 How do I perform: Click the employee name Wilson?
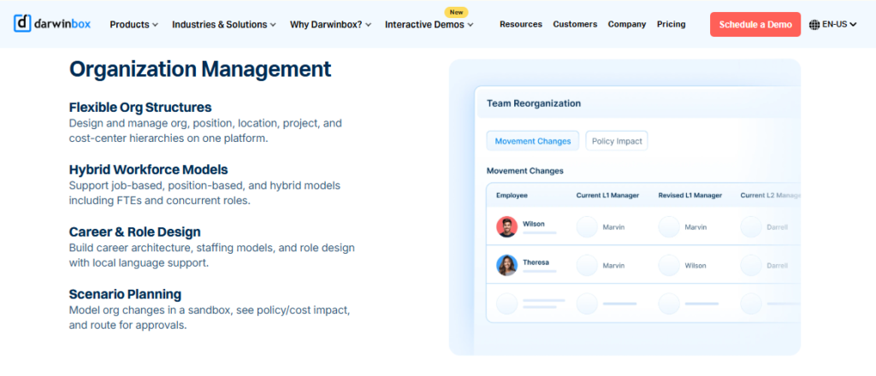(534, 224)
